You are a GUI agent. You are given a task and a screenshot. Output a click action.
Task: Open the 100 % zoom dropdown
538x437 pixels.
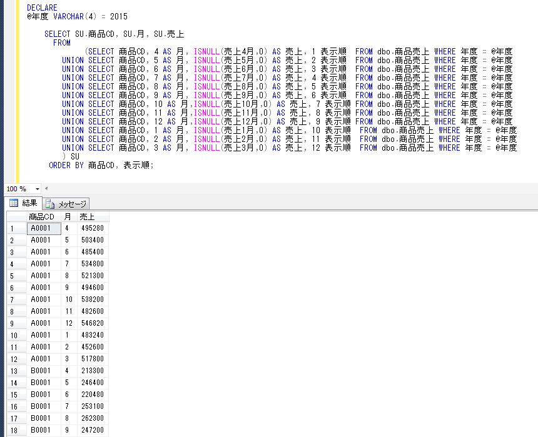[x=37, y=189]
